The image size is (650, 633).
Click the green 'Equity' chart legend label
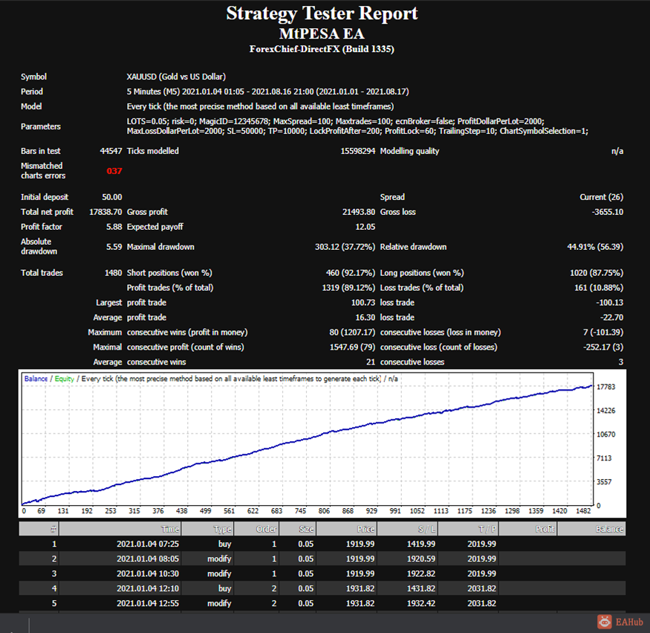point(64,379)
